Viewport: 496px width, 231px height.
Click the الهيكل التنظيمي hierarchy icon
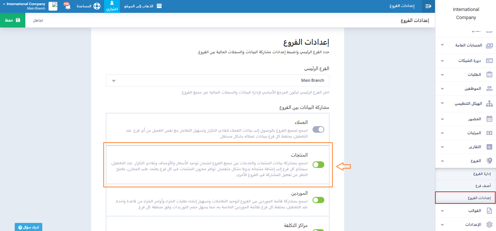489,104
